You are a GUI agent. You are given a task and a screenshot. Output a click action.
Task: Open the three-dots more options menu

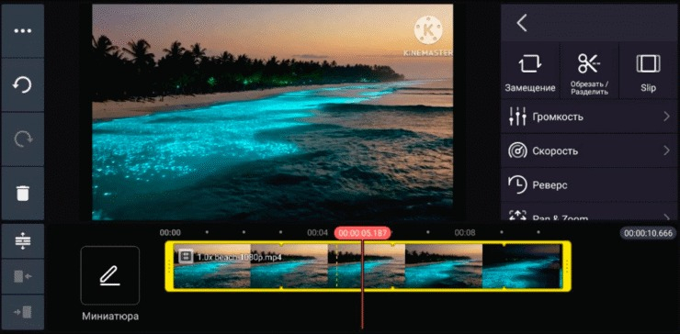[x=23, y=31]
